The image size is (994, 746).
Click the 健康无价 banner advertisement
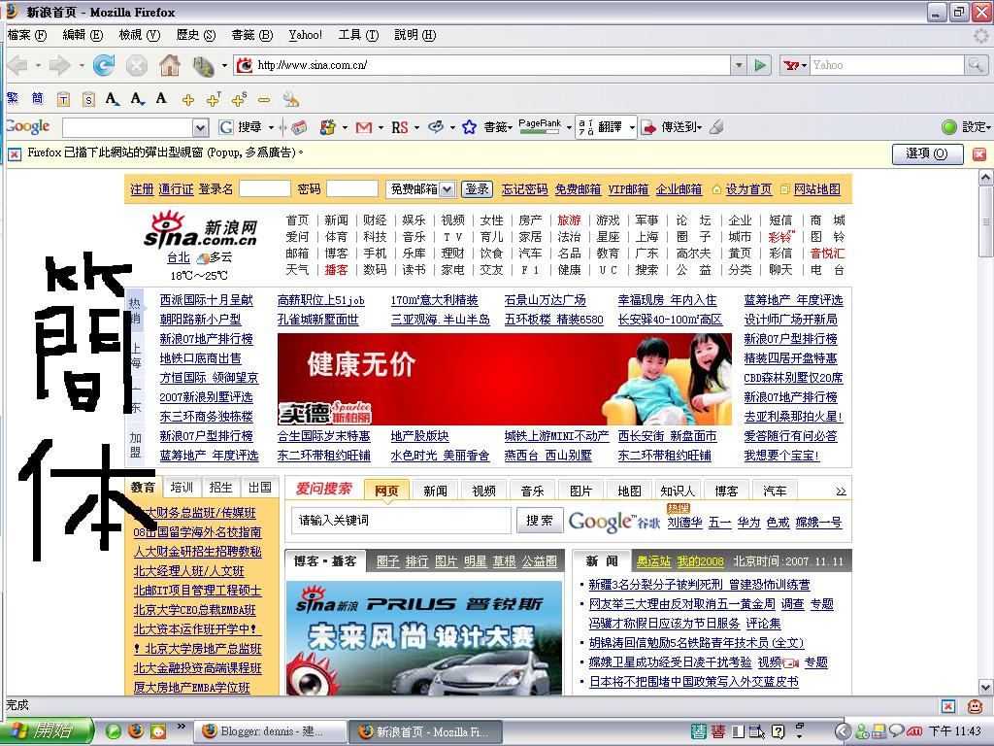[x=505, y=380]
